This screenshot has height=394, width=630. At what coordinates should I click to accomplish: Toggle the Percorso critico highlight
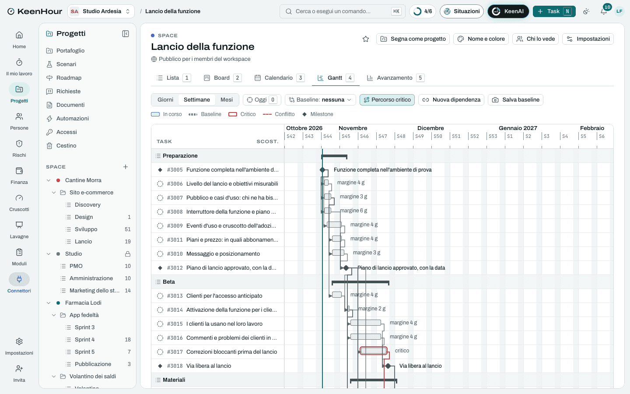[x=387, y=100]
